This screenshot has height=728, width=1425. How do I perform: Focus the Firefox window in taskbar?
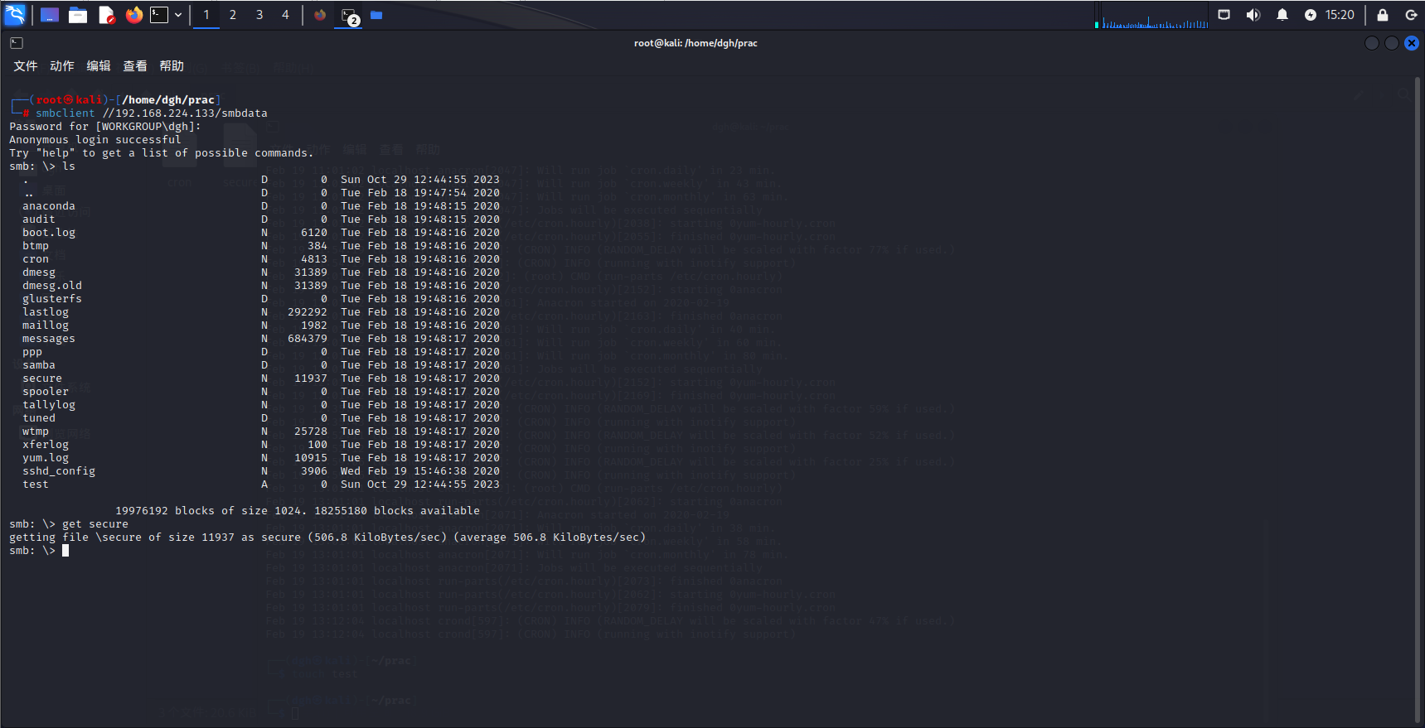tap(320, 15)
